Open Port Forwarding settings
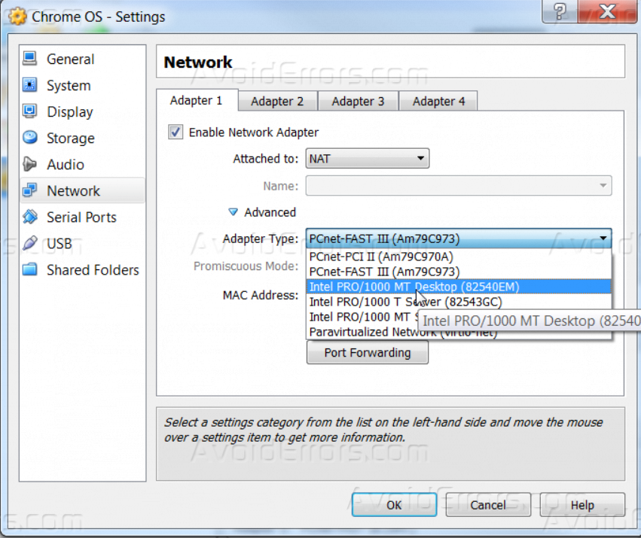 (x=367, y=352)
